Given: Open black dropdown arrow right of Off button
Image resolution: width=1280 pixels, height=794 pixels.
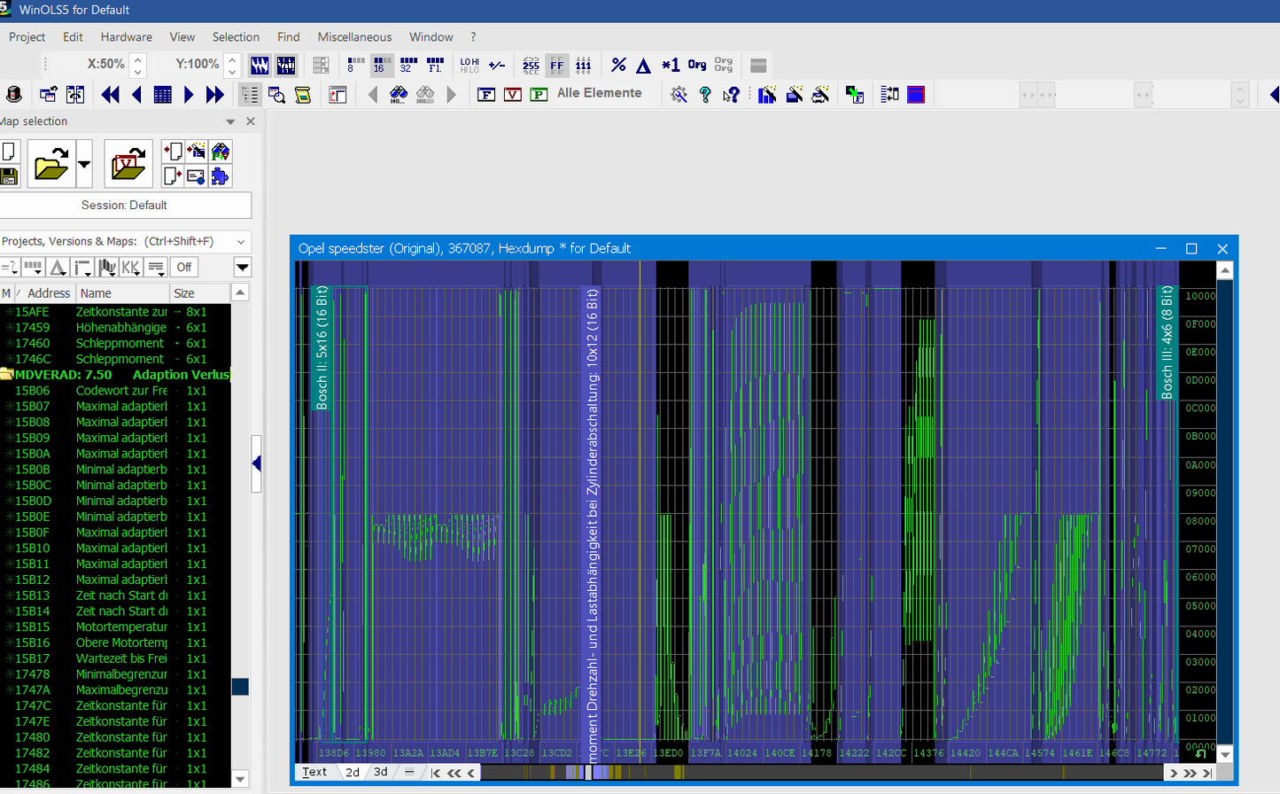Looking at the screenshot, I should [x=242, y=267].
